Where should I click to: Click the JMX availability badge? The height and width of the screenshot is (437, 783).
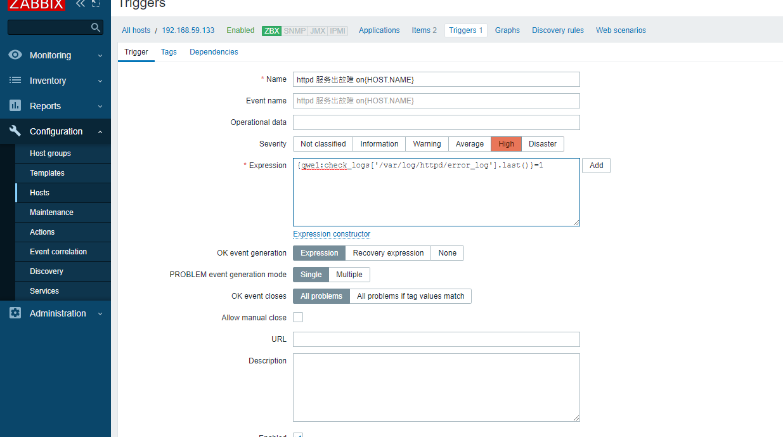click(317, 30)
